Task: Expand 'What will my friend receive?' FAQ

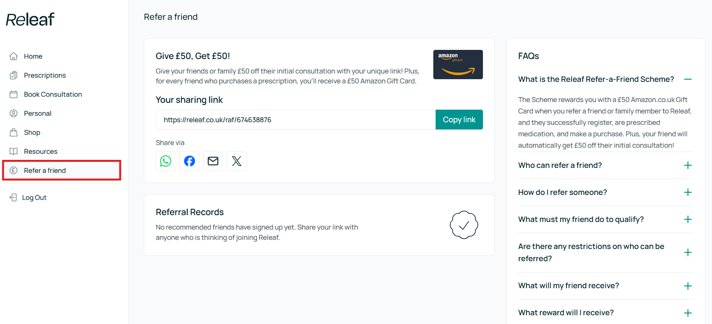Action: pyautogui.click(x=688, y=286)
